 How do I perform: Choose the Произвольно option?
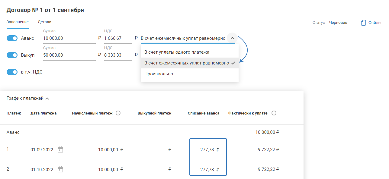159,74
